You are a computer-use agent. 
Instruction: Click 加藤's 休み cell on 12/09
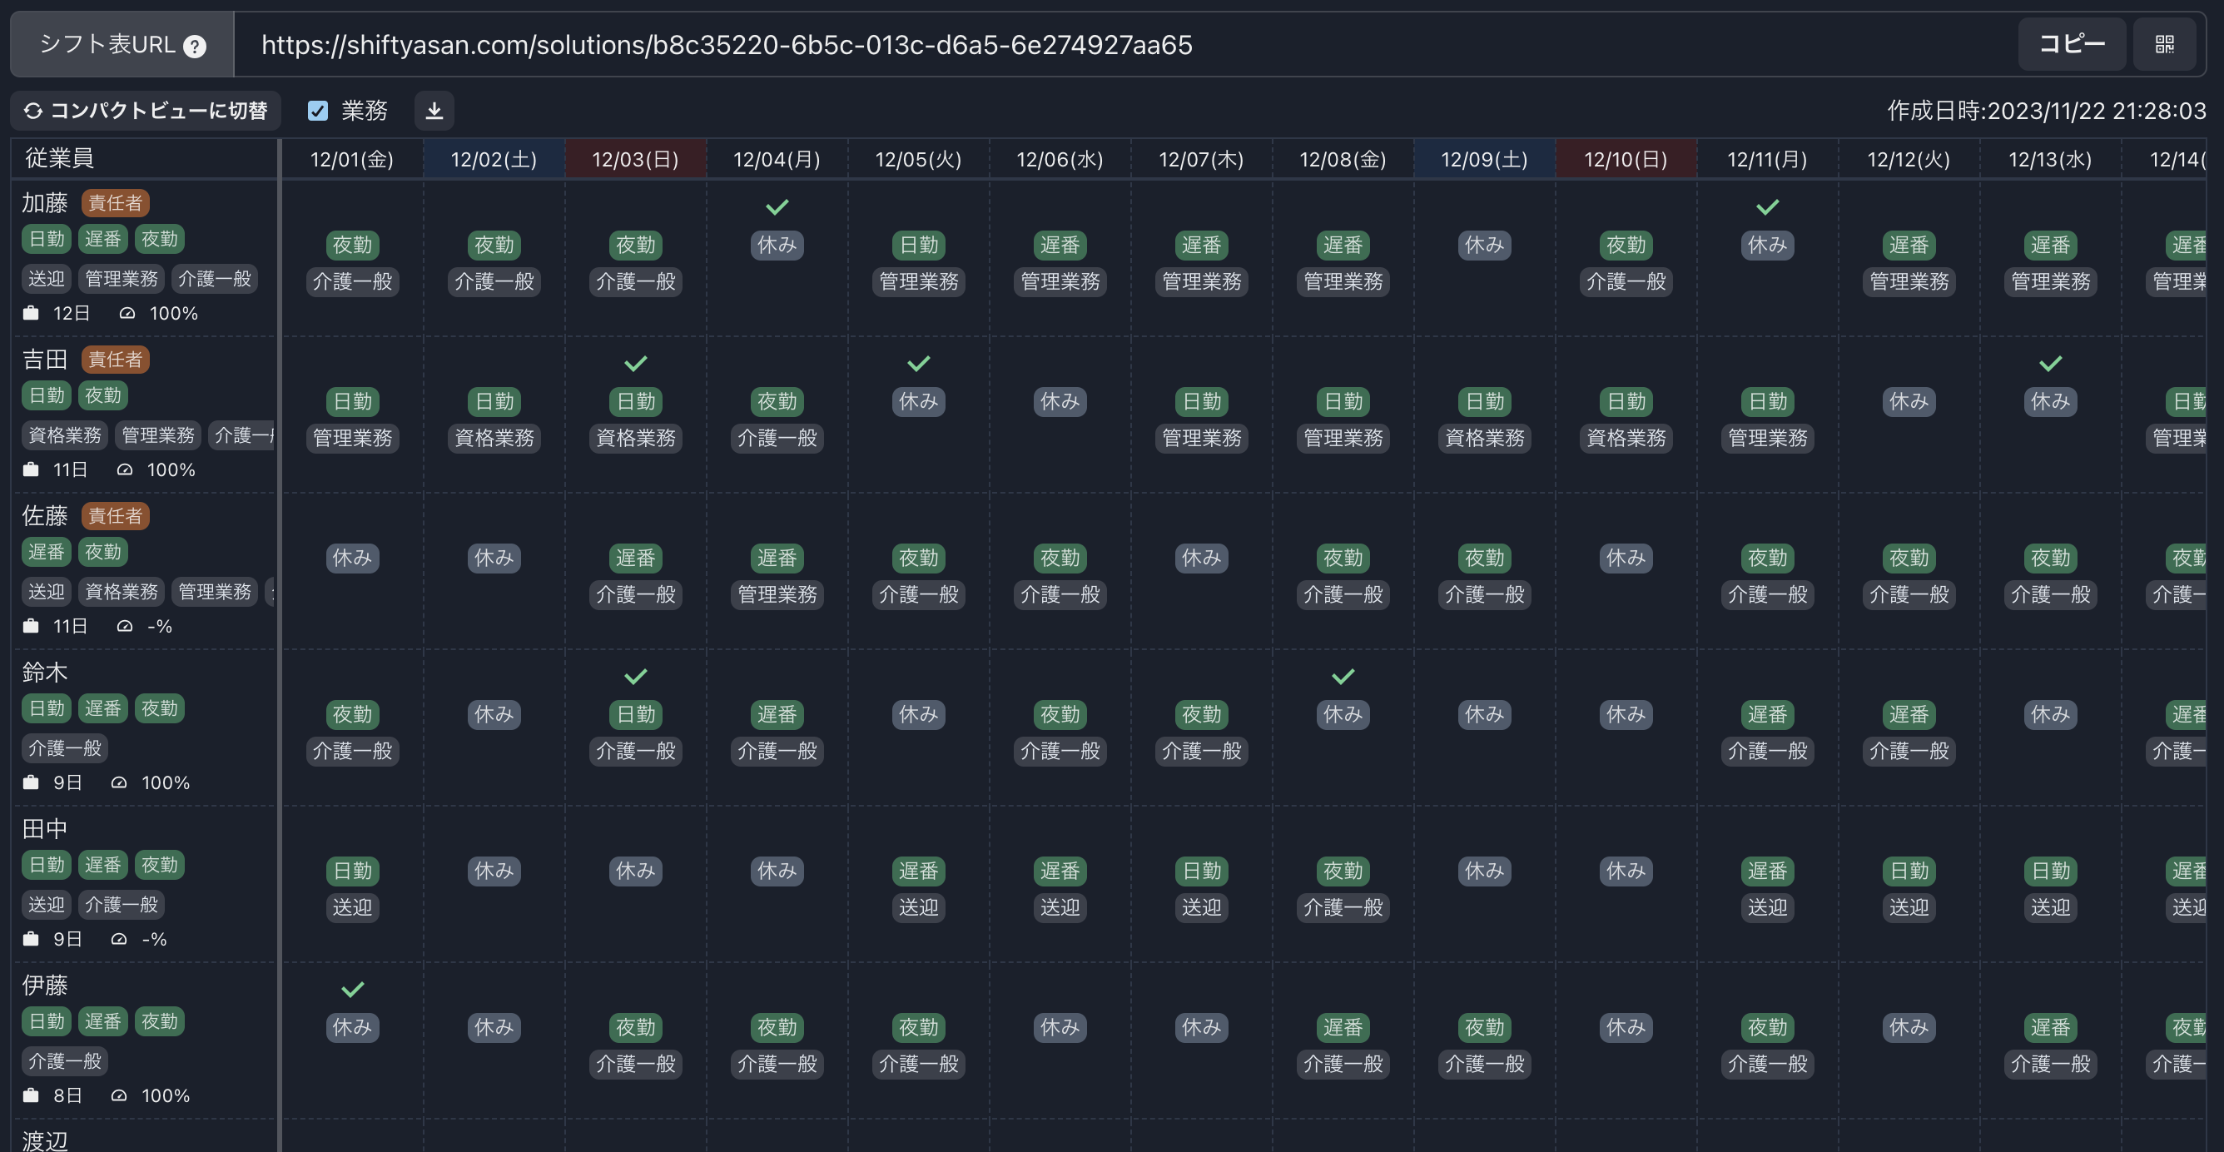pos(1484,246)
